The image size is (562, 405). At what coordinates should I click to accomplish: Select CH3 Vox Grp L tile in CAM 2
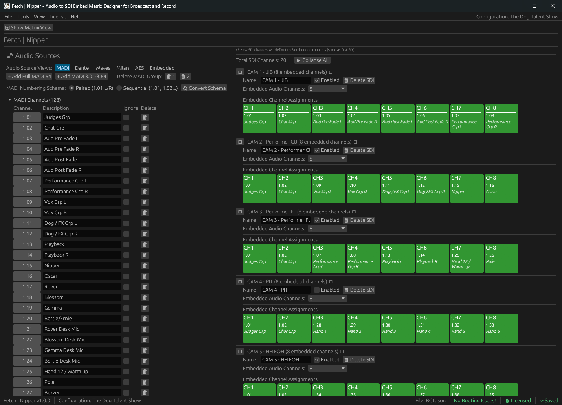coord(329,188)
